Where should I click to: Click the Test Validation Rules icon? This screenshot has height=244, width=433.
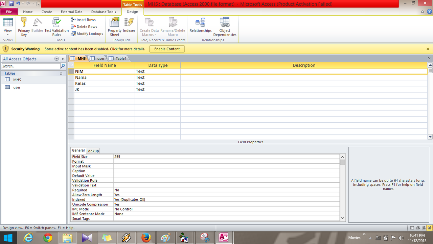[x=56, y=26]
